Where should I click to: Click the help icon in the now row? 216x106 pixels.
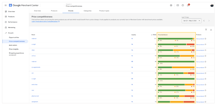coord(205,90)
